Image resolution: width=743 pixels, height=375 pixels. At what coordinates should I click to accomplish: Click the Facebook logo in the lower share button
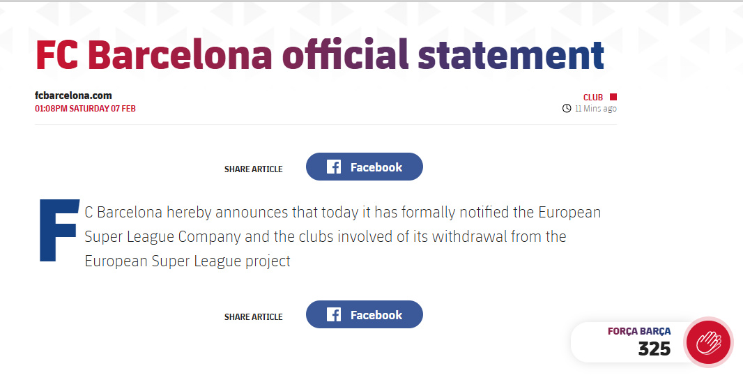[x=334, y=315]
